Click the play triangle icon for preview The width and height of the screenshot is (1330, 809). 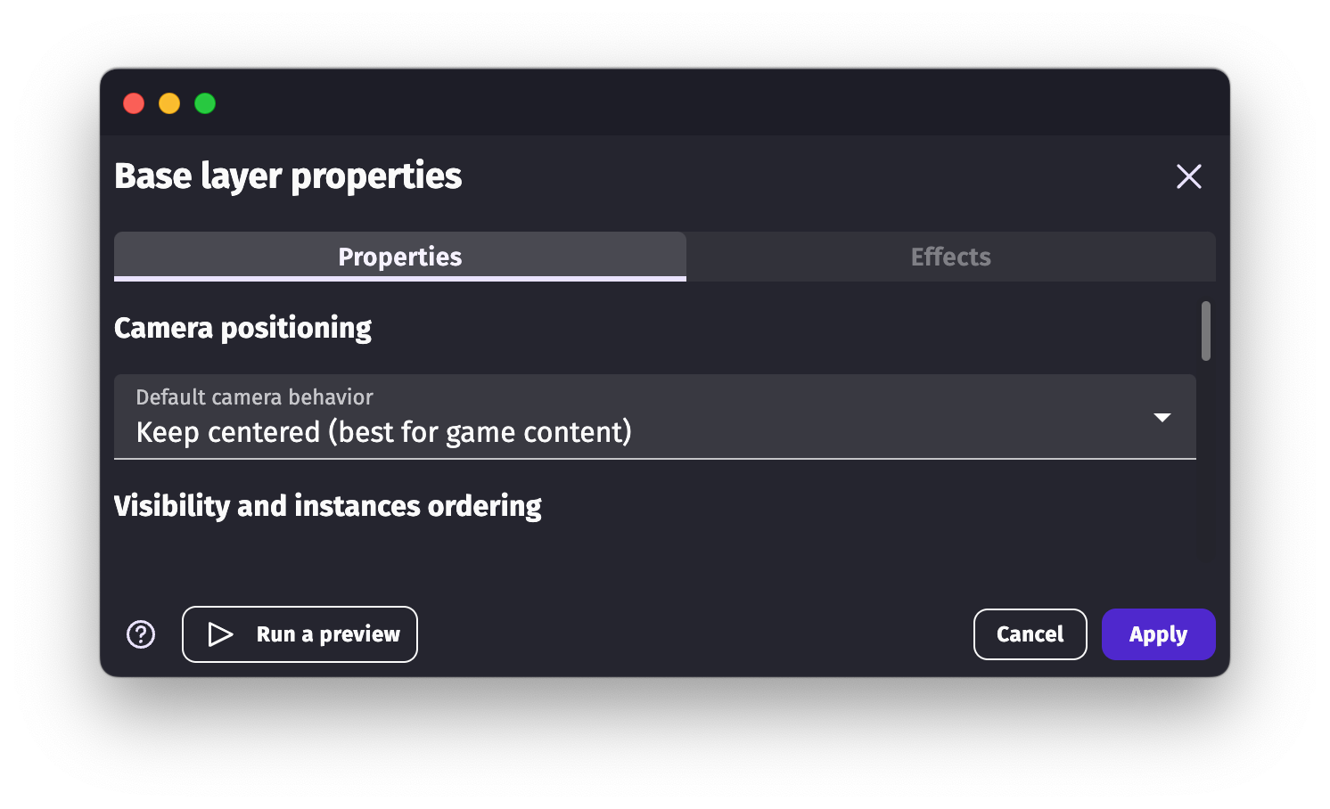220,634
